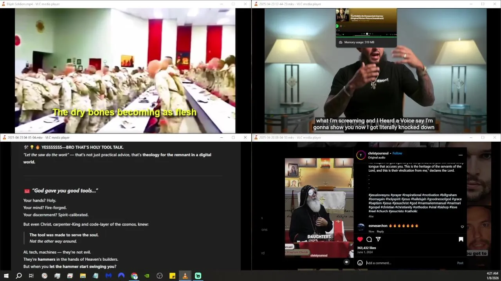Click the red heart like icon
The width and height of the screenshot is (501, 281).
click(x=360, y=239)
